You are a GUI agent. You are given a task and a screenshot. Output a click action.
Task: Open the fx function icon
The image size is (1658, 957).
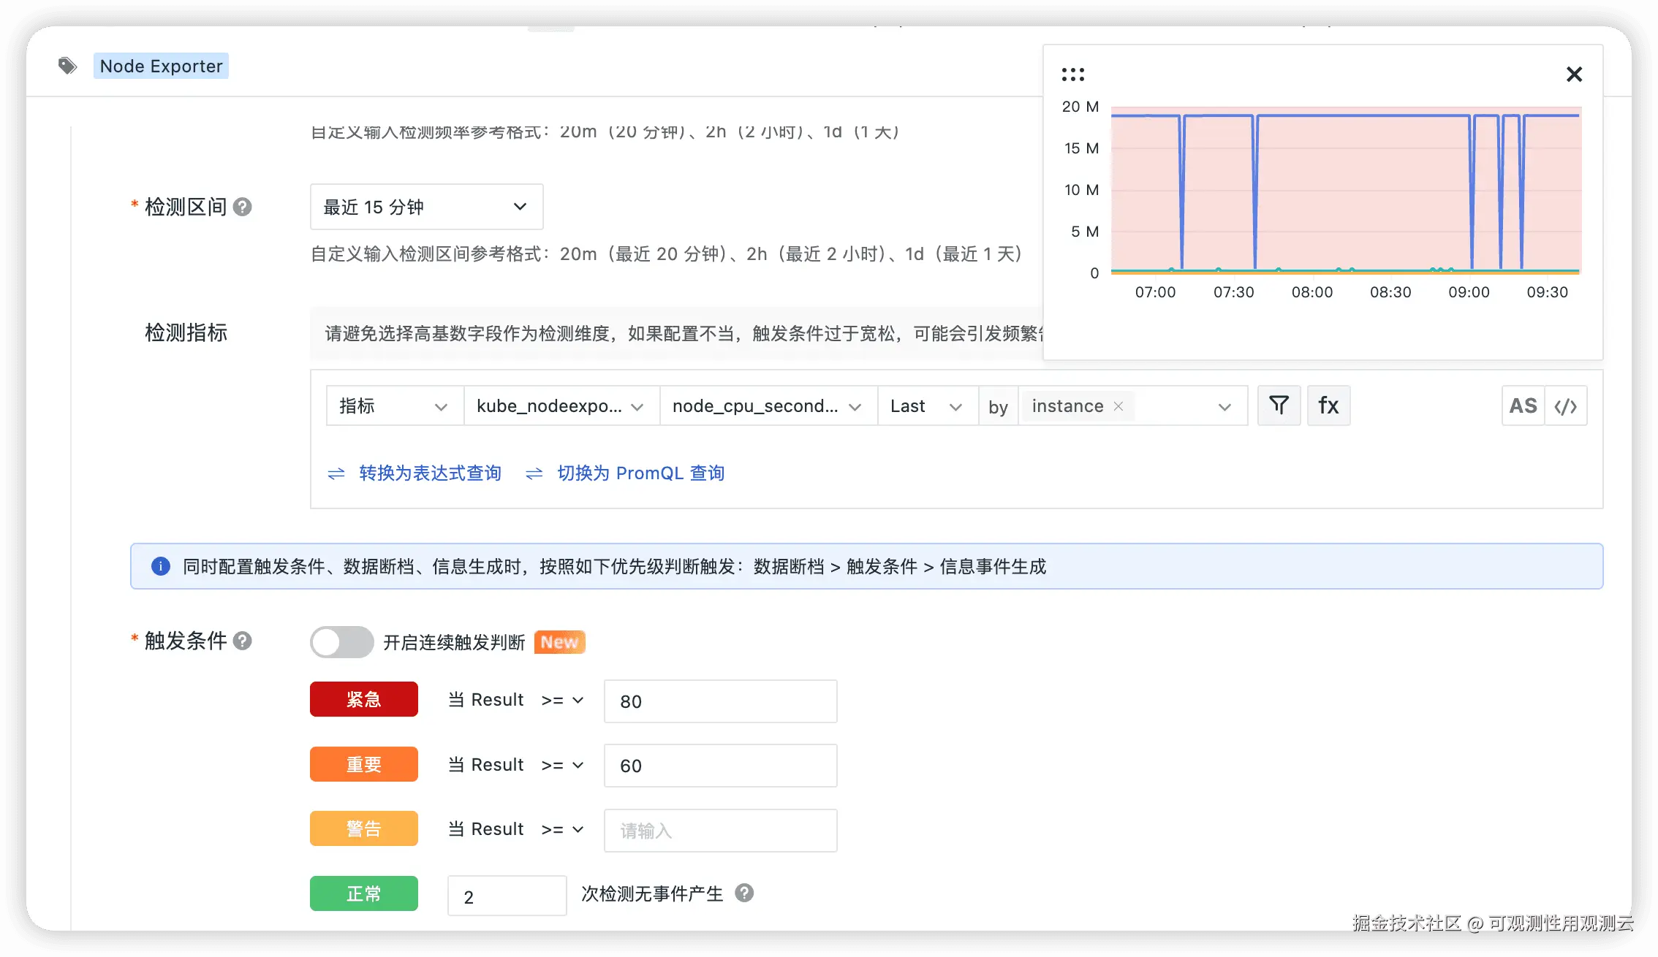1328,405
